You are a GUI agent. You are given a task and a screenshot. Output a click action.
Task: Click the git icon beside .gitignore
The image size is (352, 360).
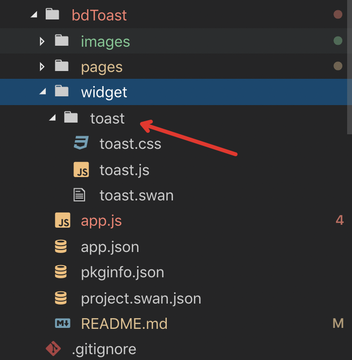pyautogui.click(x=53, y=349)
